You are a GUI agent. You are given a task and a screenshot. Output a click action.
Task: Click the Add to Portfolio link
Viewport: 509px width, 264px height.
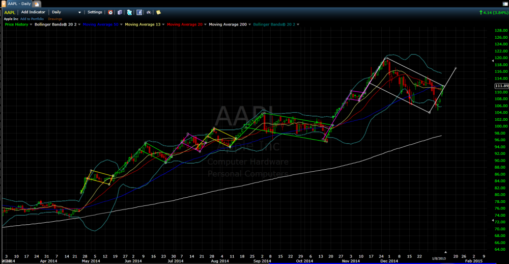[33, 18]
